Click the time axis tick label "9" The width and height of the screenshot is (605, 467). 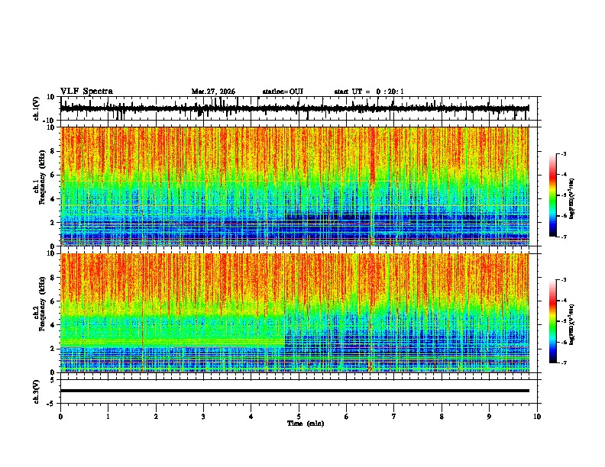point(489,417)
